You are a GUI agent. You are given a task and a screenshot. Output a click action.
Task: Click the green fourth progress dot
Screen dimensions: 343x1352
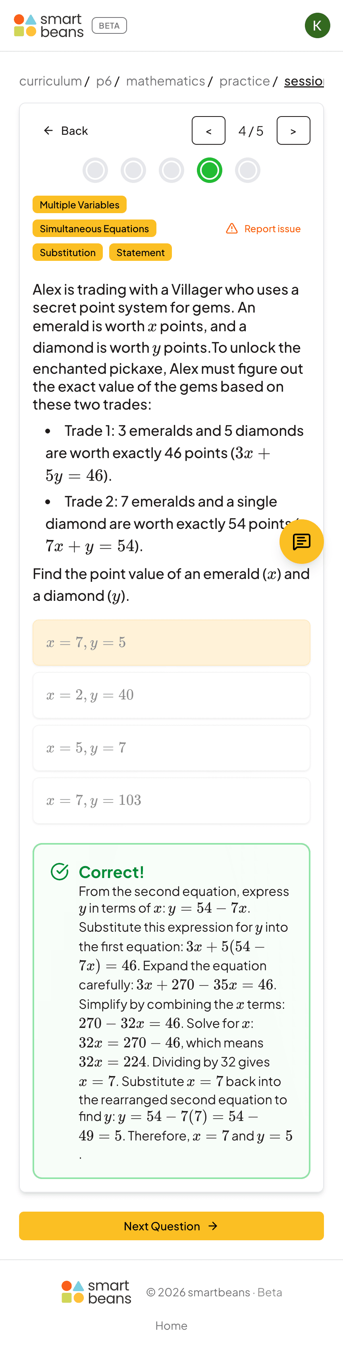(210, 171)
